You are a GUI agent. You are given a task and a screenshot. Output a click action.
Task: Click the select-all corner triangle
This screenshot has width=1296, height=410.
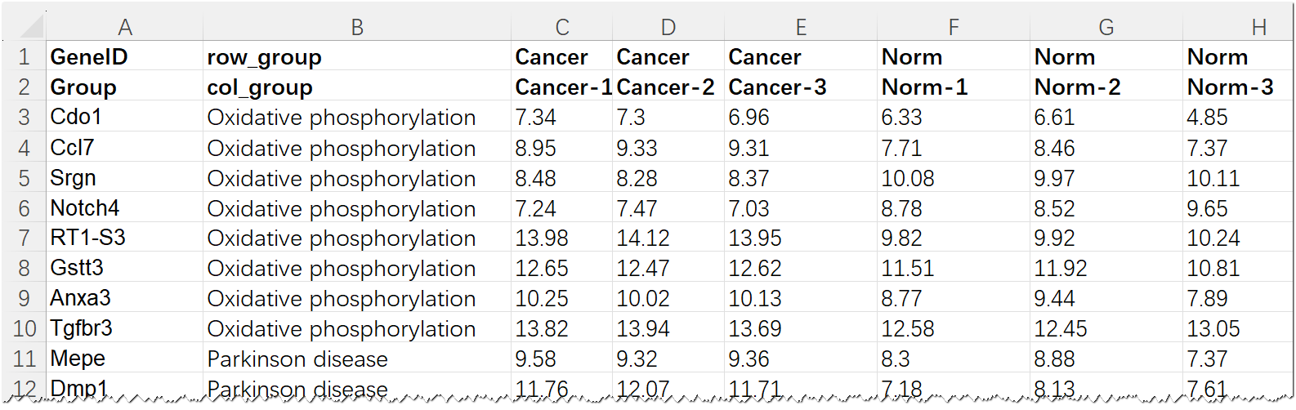click(x=31, y=27)
